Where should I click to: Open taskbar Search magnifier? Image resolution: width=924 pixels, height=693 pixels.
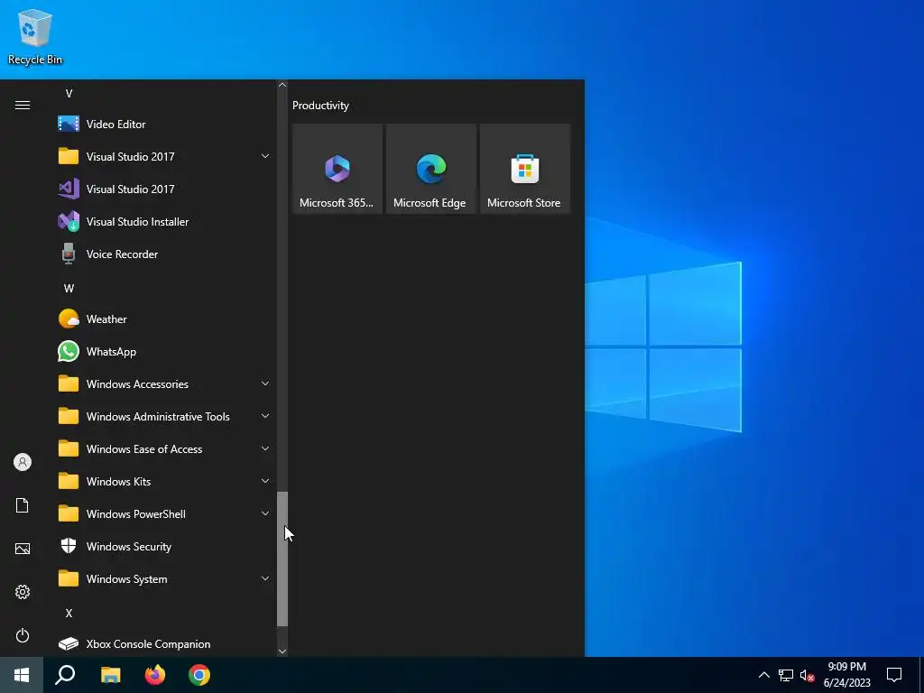pyautogui.click(x=65, y=675)
